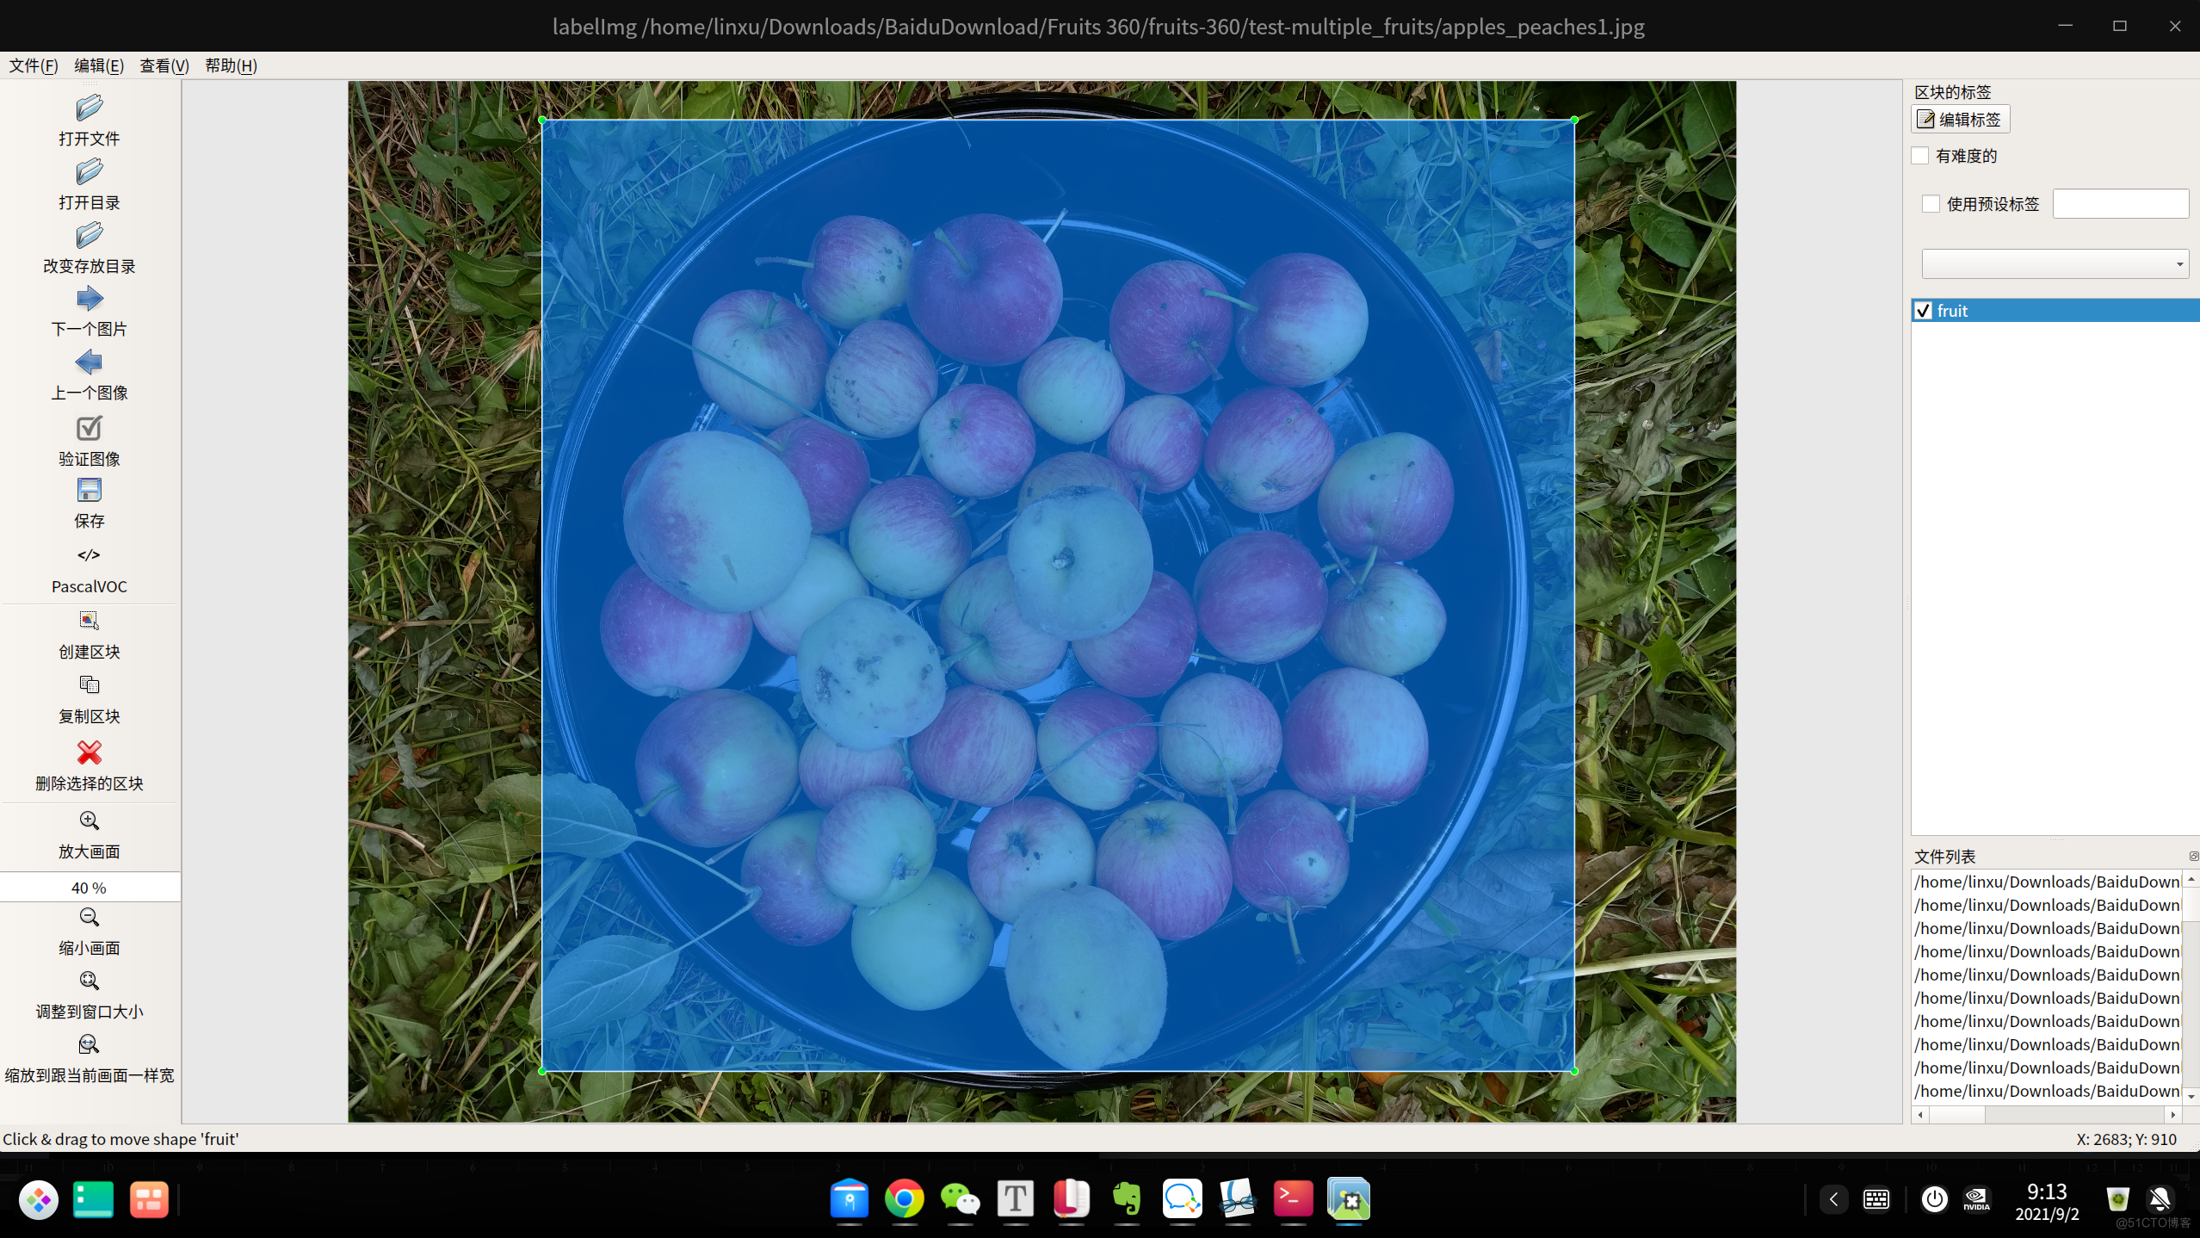Go to next image (下一个图片) arrow
2200x1238 pixels.
89,299
